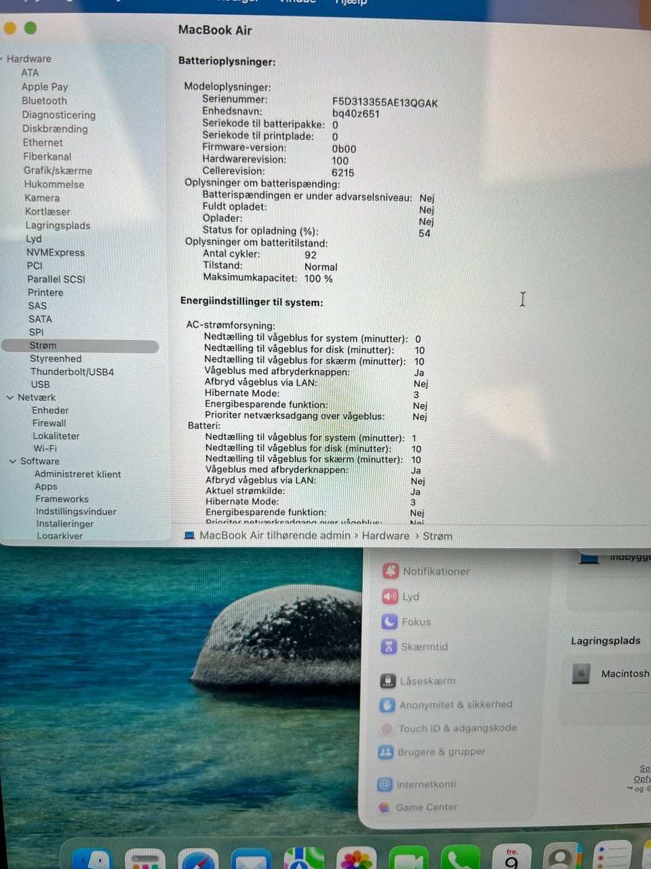
Task: Click the Maksimumkapacitet value '100 %'
Action: 319,278
